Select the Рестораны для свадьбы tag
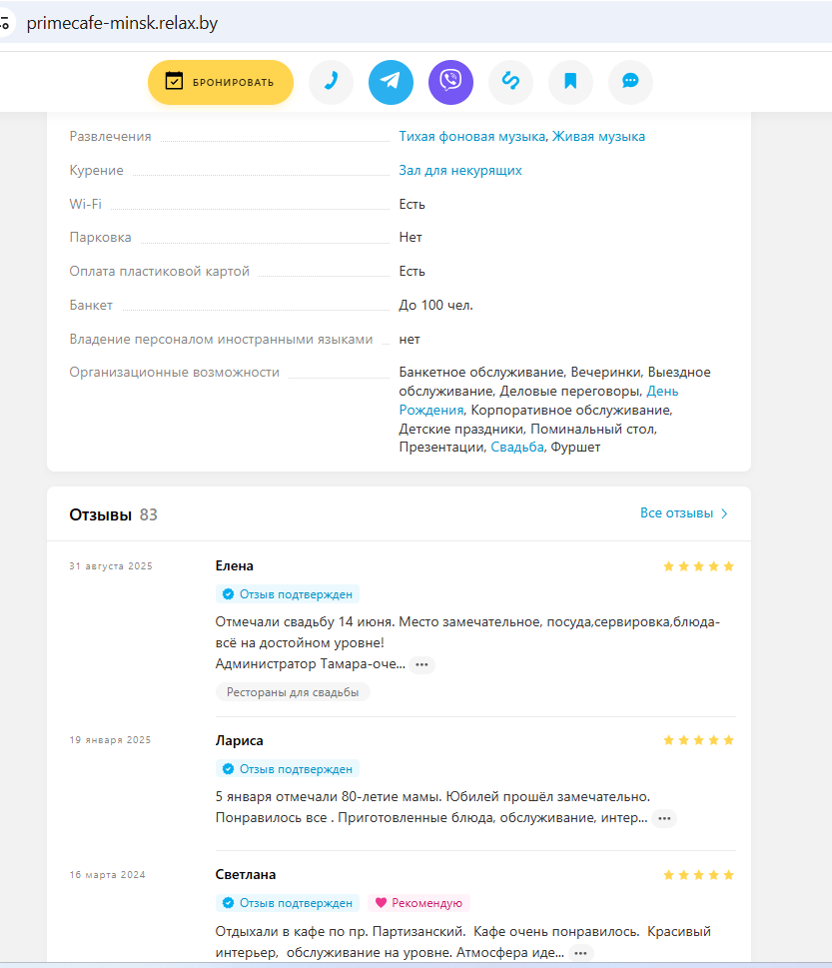The height and width of the screenshot is (968, 832). pos(293,692)
